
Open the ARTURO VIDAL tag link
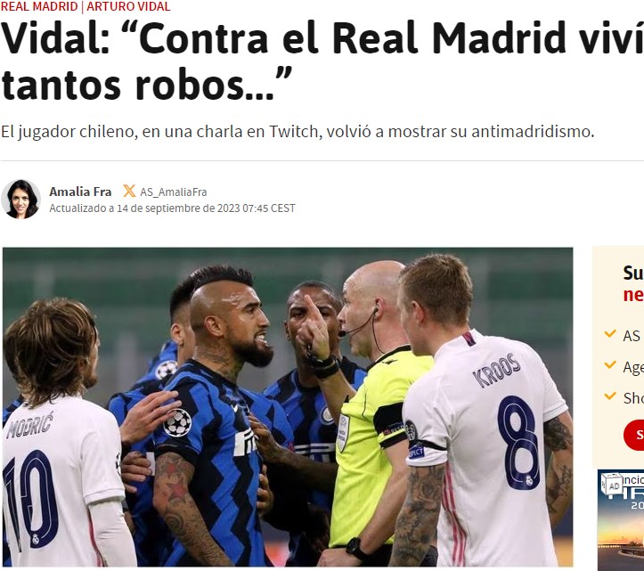click(x=128, y=6)
